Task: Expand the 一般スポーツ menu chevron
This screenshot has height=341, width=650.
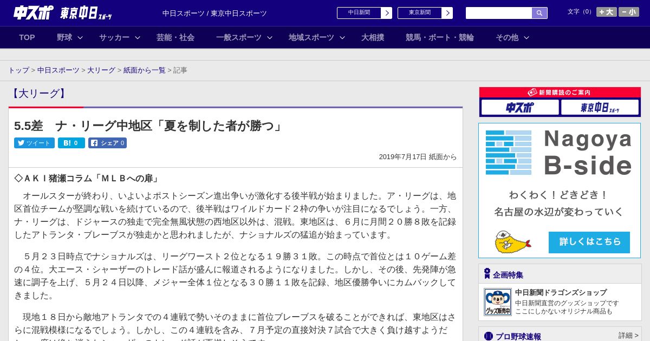Action: pyautogui.click(x=270, y=37)
